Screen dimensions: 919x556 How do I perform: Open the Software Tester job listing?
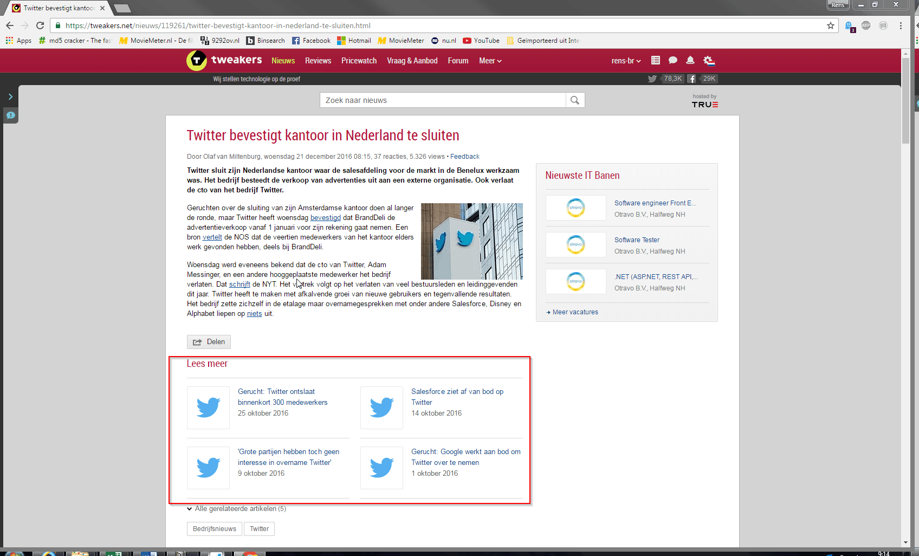pos(637,240)
